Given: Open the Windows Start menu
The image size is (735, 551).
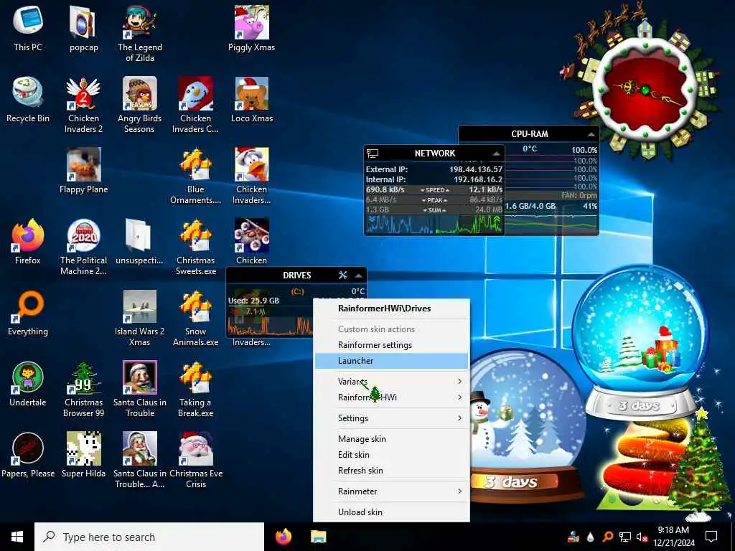Looking at the screenshot, I should pos(17,537).
